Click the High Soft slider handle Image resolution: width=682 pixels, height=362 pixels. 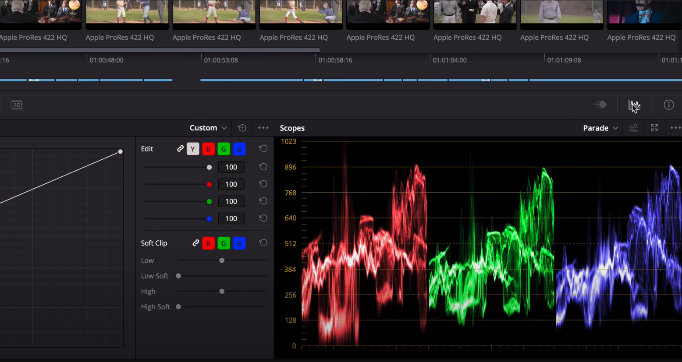178,307
